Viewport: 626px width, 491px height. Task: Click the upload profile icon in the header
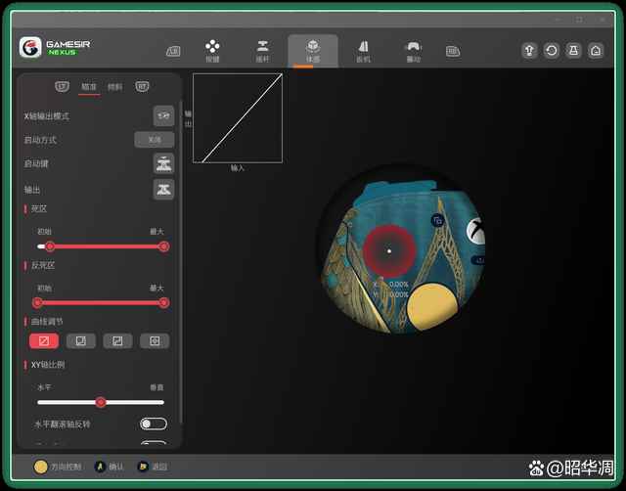click(529, 50)
